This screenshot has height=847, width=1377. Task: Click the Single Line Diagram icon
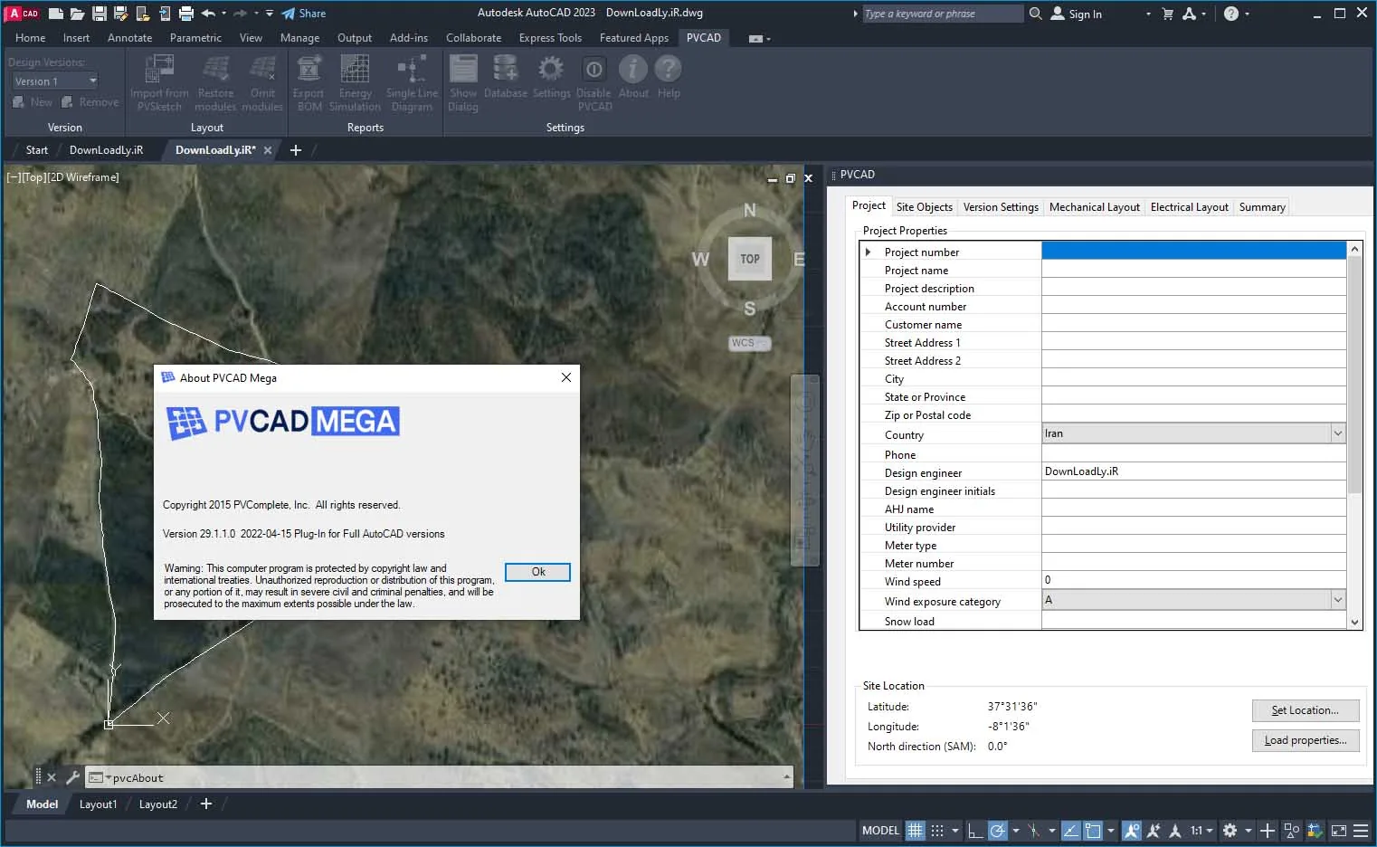(x=412, y=82)
